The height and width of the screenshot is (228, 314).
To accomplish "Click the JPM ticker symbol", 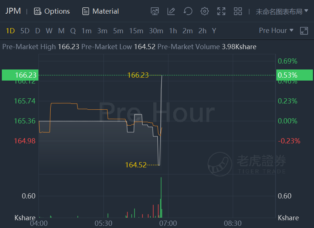I will (x=13, y=11).
